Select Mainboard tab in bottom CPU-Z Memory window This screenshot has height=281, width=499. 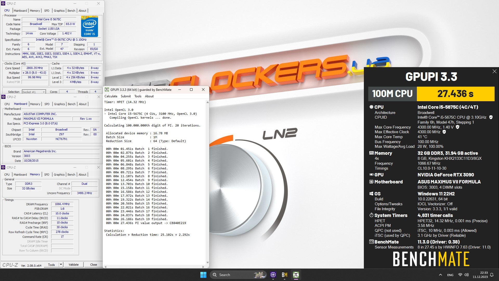click(x=20, y=175)
